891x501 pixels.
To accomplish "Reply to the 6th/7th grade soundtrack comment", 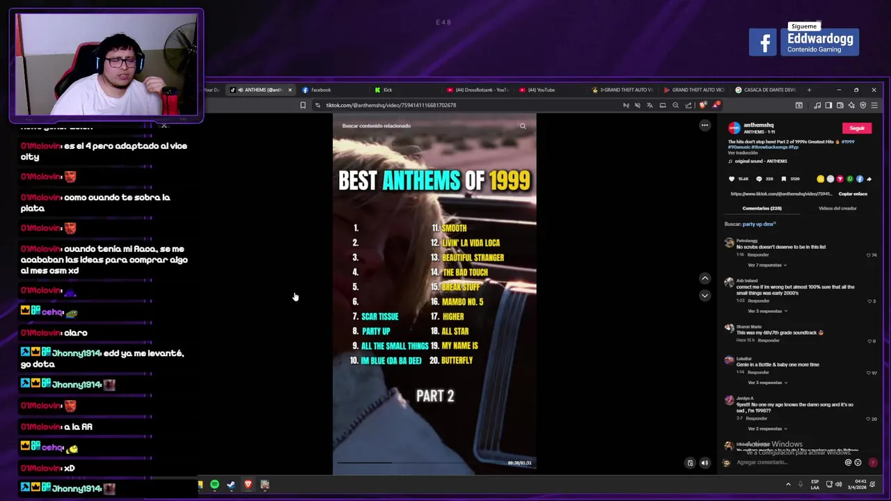I will [x=768, y=340].
